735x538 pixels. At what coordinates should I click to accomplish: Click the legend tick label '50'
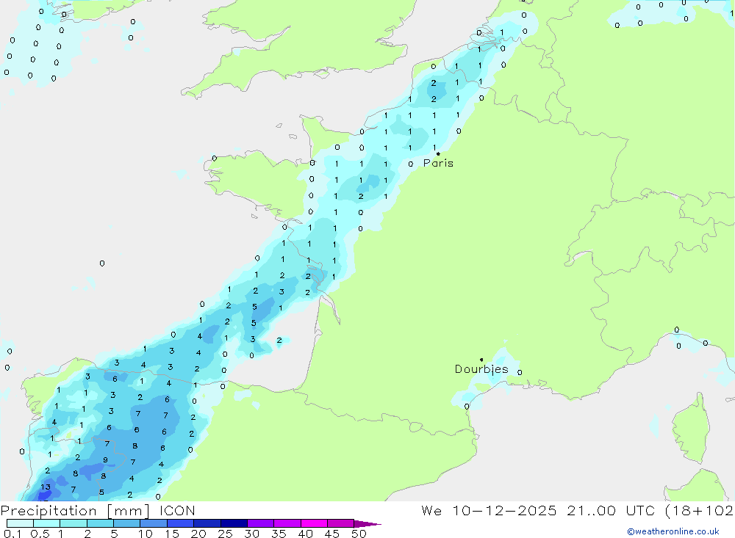point(359,534)
